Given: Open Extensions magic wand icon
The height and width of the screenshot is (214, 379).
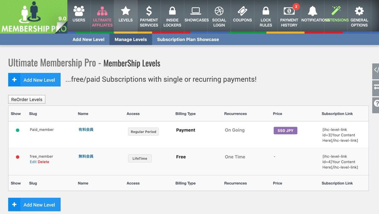Looking at the screenshot, I should point(336,11).
